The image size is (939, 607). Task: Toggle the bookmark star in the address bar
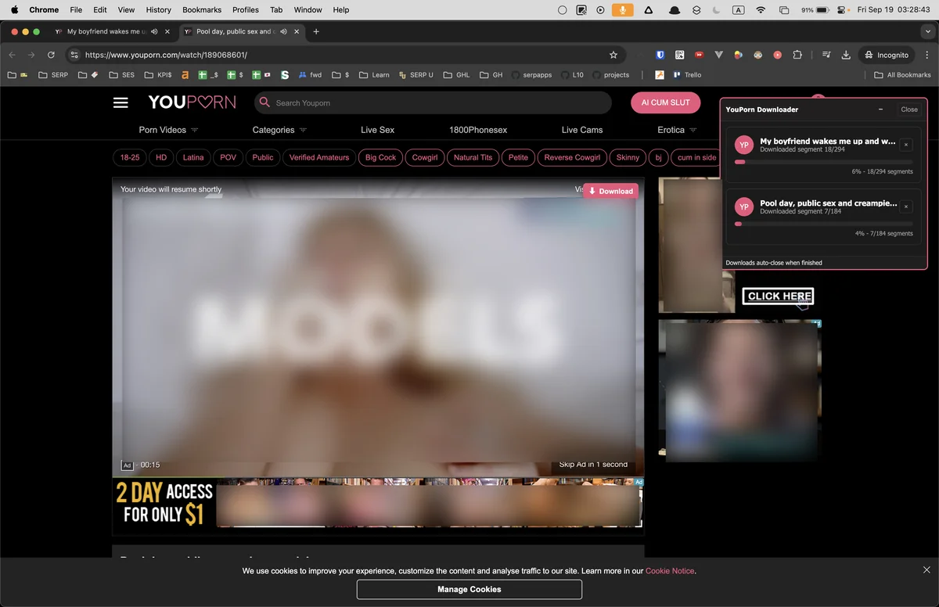613,55
